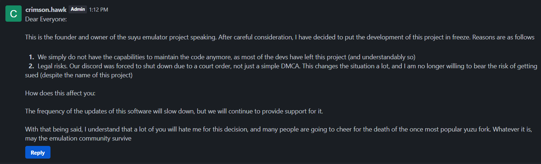Click the Admin role badge
Image resolution: width=541 pixels, height=164 pixels.
point(78,9)
